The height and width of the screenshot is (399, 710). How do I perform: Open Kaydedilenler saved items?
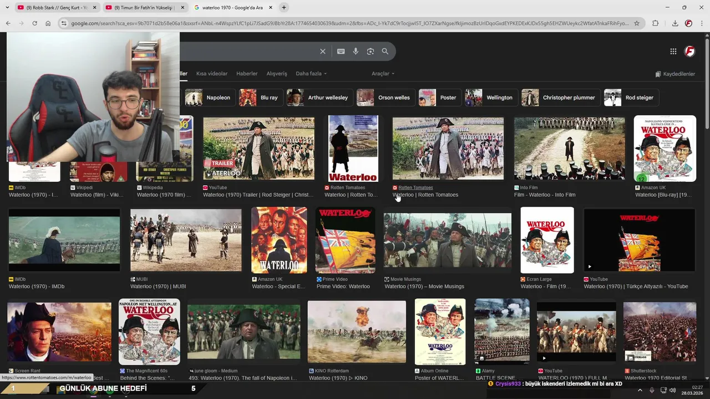pyautogui.click(x=675, y=74)
